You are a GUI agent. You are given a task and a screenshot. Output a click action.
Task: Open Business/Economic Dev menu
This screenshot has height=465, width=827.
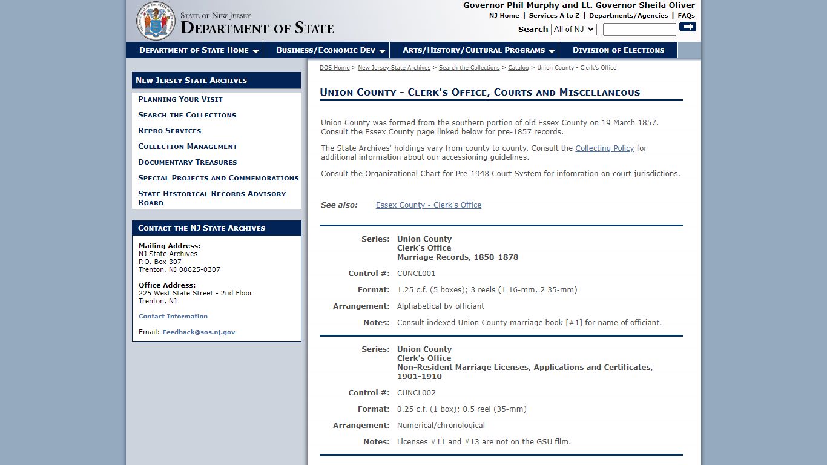click(326, 50)
